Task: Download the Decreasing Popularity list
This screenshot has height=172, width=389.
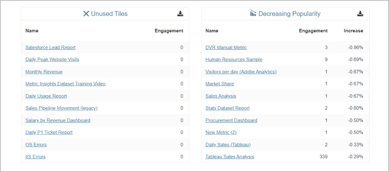Action: click(360, 14)
